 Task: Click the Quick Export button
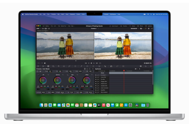coord(114,26)
